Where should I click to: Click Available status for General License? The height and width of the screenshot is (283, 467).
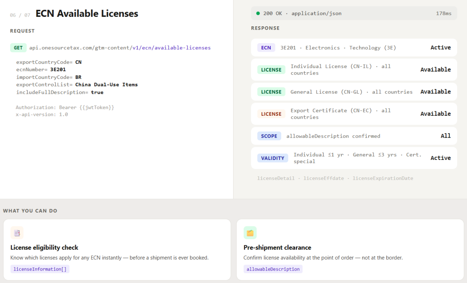436,92
